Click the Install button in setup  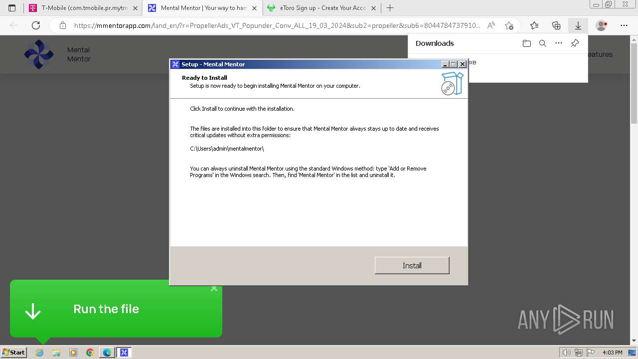point(412,265)
